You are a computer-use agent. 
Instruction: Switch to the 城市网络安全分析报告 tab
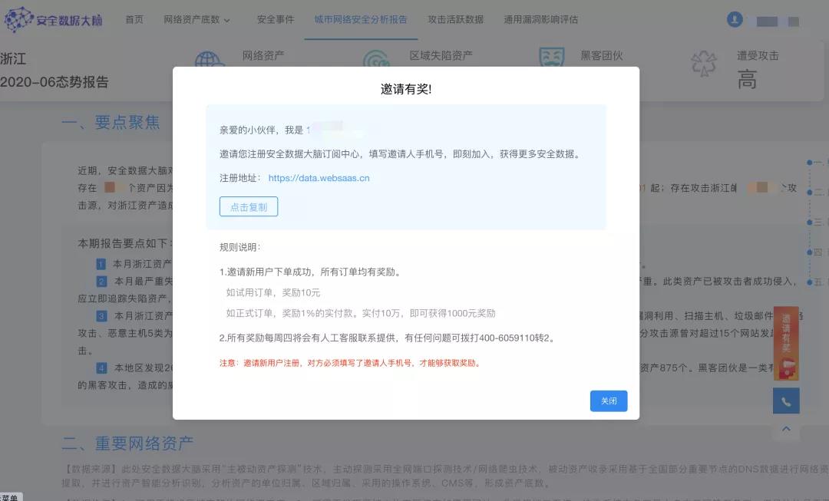(360, 20)
